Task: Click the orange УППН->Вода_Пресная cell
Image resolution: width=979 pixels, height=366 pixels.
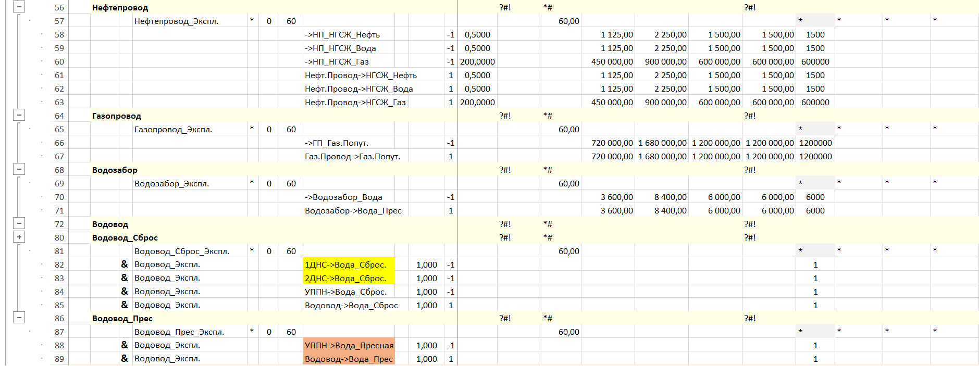Action: (349, 345)
